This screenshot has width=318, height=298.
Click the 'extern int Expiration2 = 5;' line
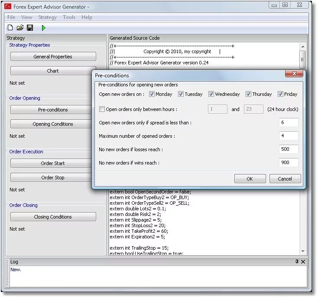pyautogui.click(x=137, y=237)
